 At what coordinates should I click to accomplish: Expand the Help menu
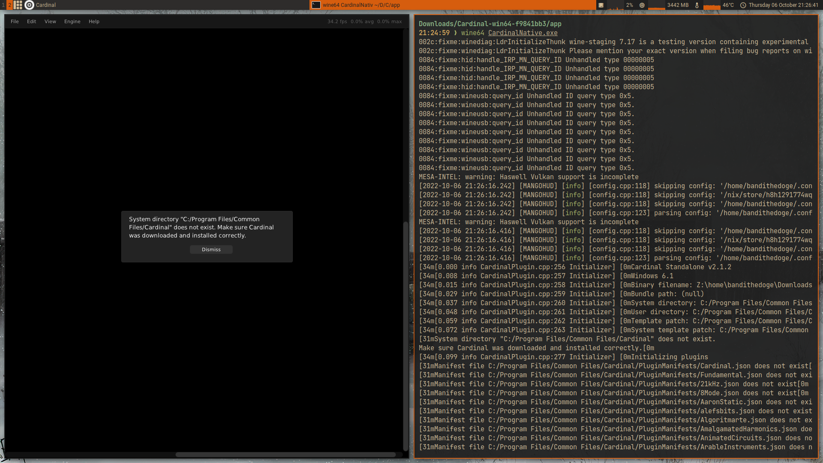point(94,21)
